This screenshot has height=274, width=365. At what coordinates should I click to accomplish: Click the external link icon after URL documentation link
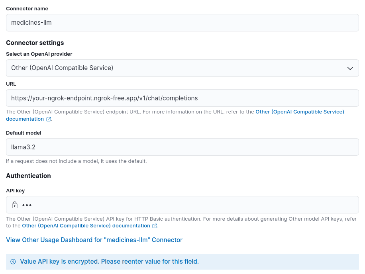49,119
